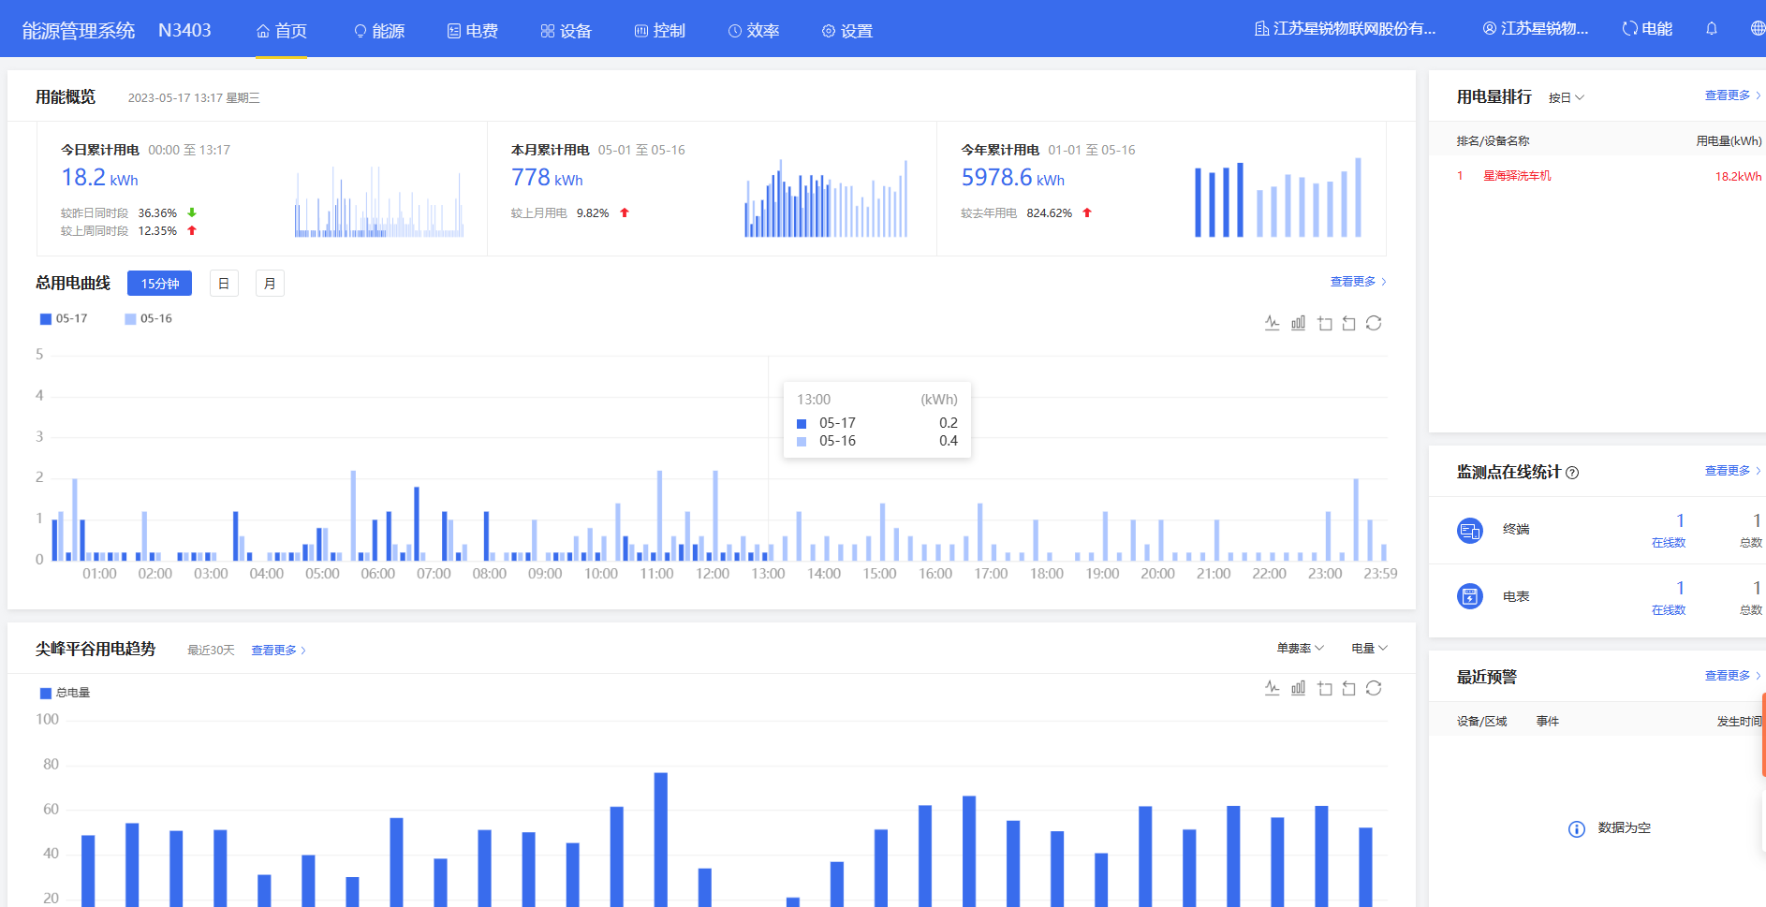The height and width of the screenshot is (907, 1766).
Task: Open the 江苏星锐物联网股份有 company selector
Action: click(1346, 29)
